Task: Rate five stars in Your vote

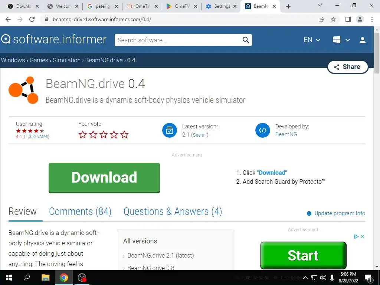Action: [x=124, y=134]
